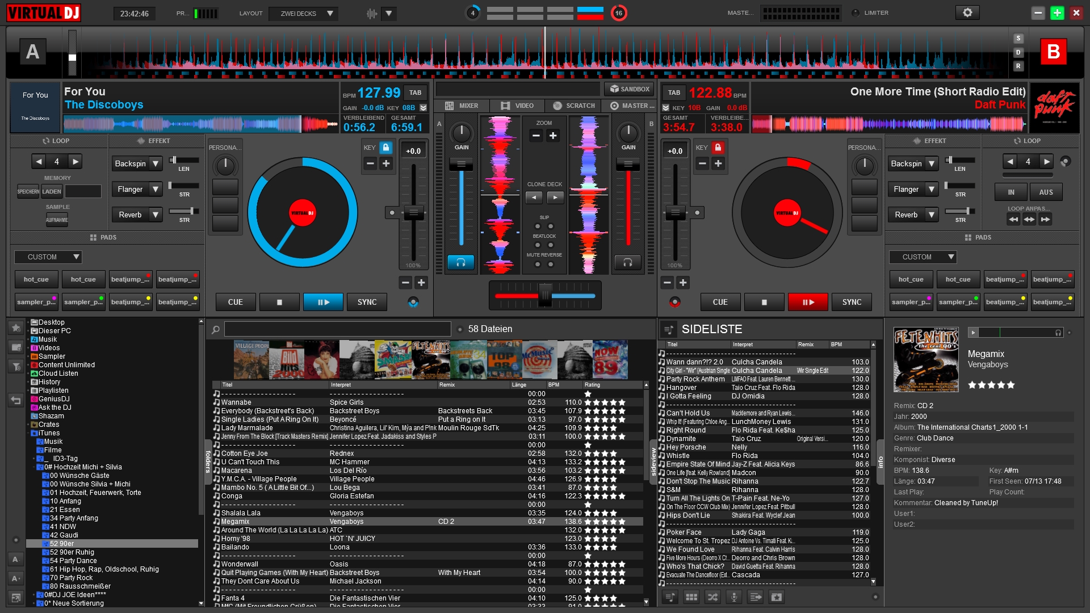Click LADEN in the left deck memory section

(x=52, y=191)
